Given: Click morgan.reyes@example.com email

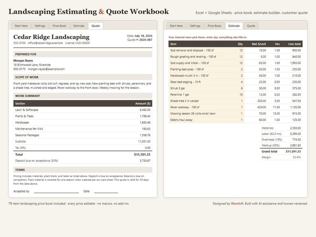Looking at the screenshot, I should point(46,69).
